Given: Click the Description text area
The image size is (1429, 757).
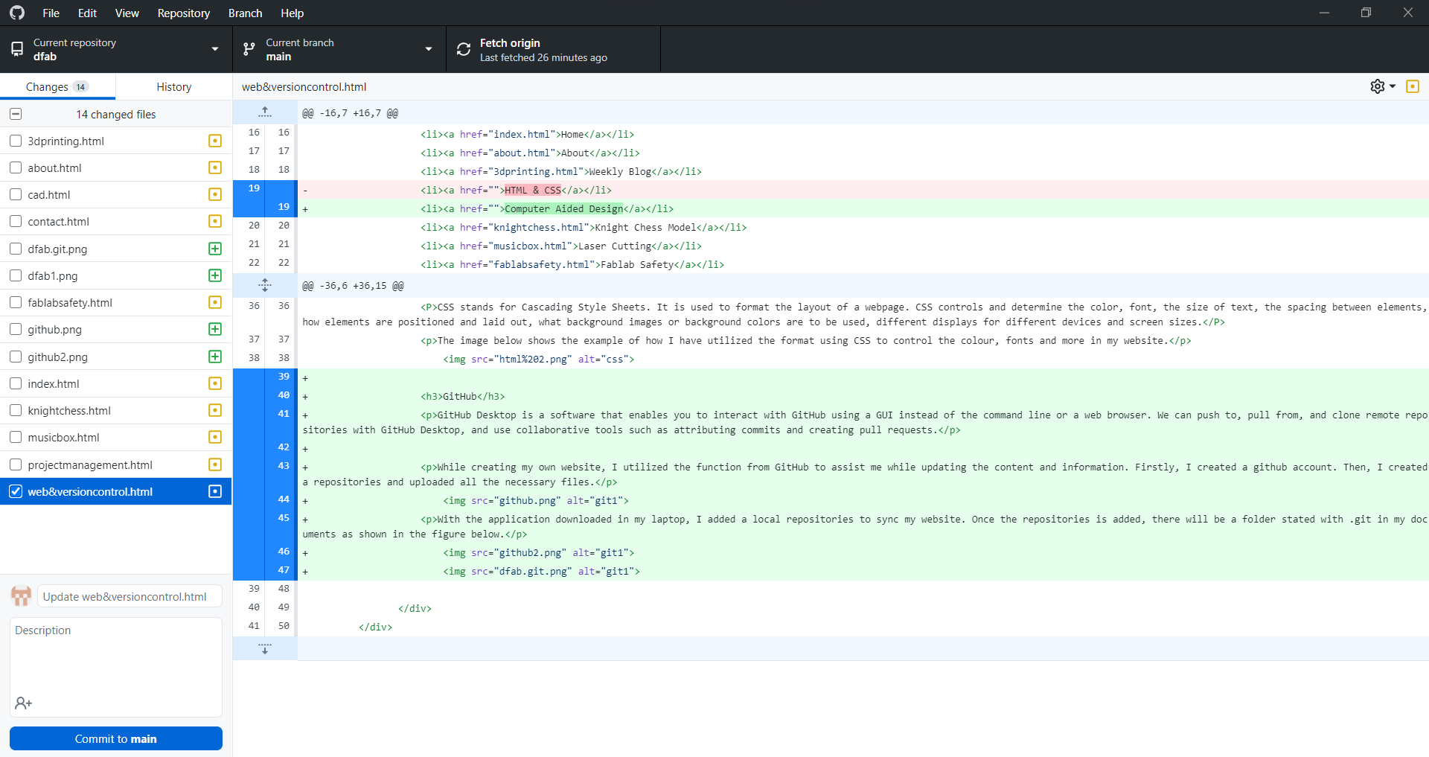Looking at the screenshot, I should 116,667.
